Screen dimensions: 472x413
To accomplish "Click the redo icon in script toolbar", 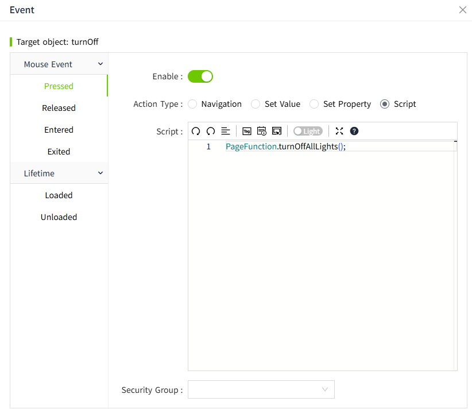I will [211, 131].
